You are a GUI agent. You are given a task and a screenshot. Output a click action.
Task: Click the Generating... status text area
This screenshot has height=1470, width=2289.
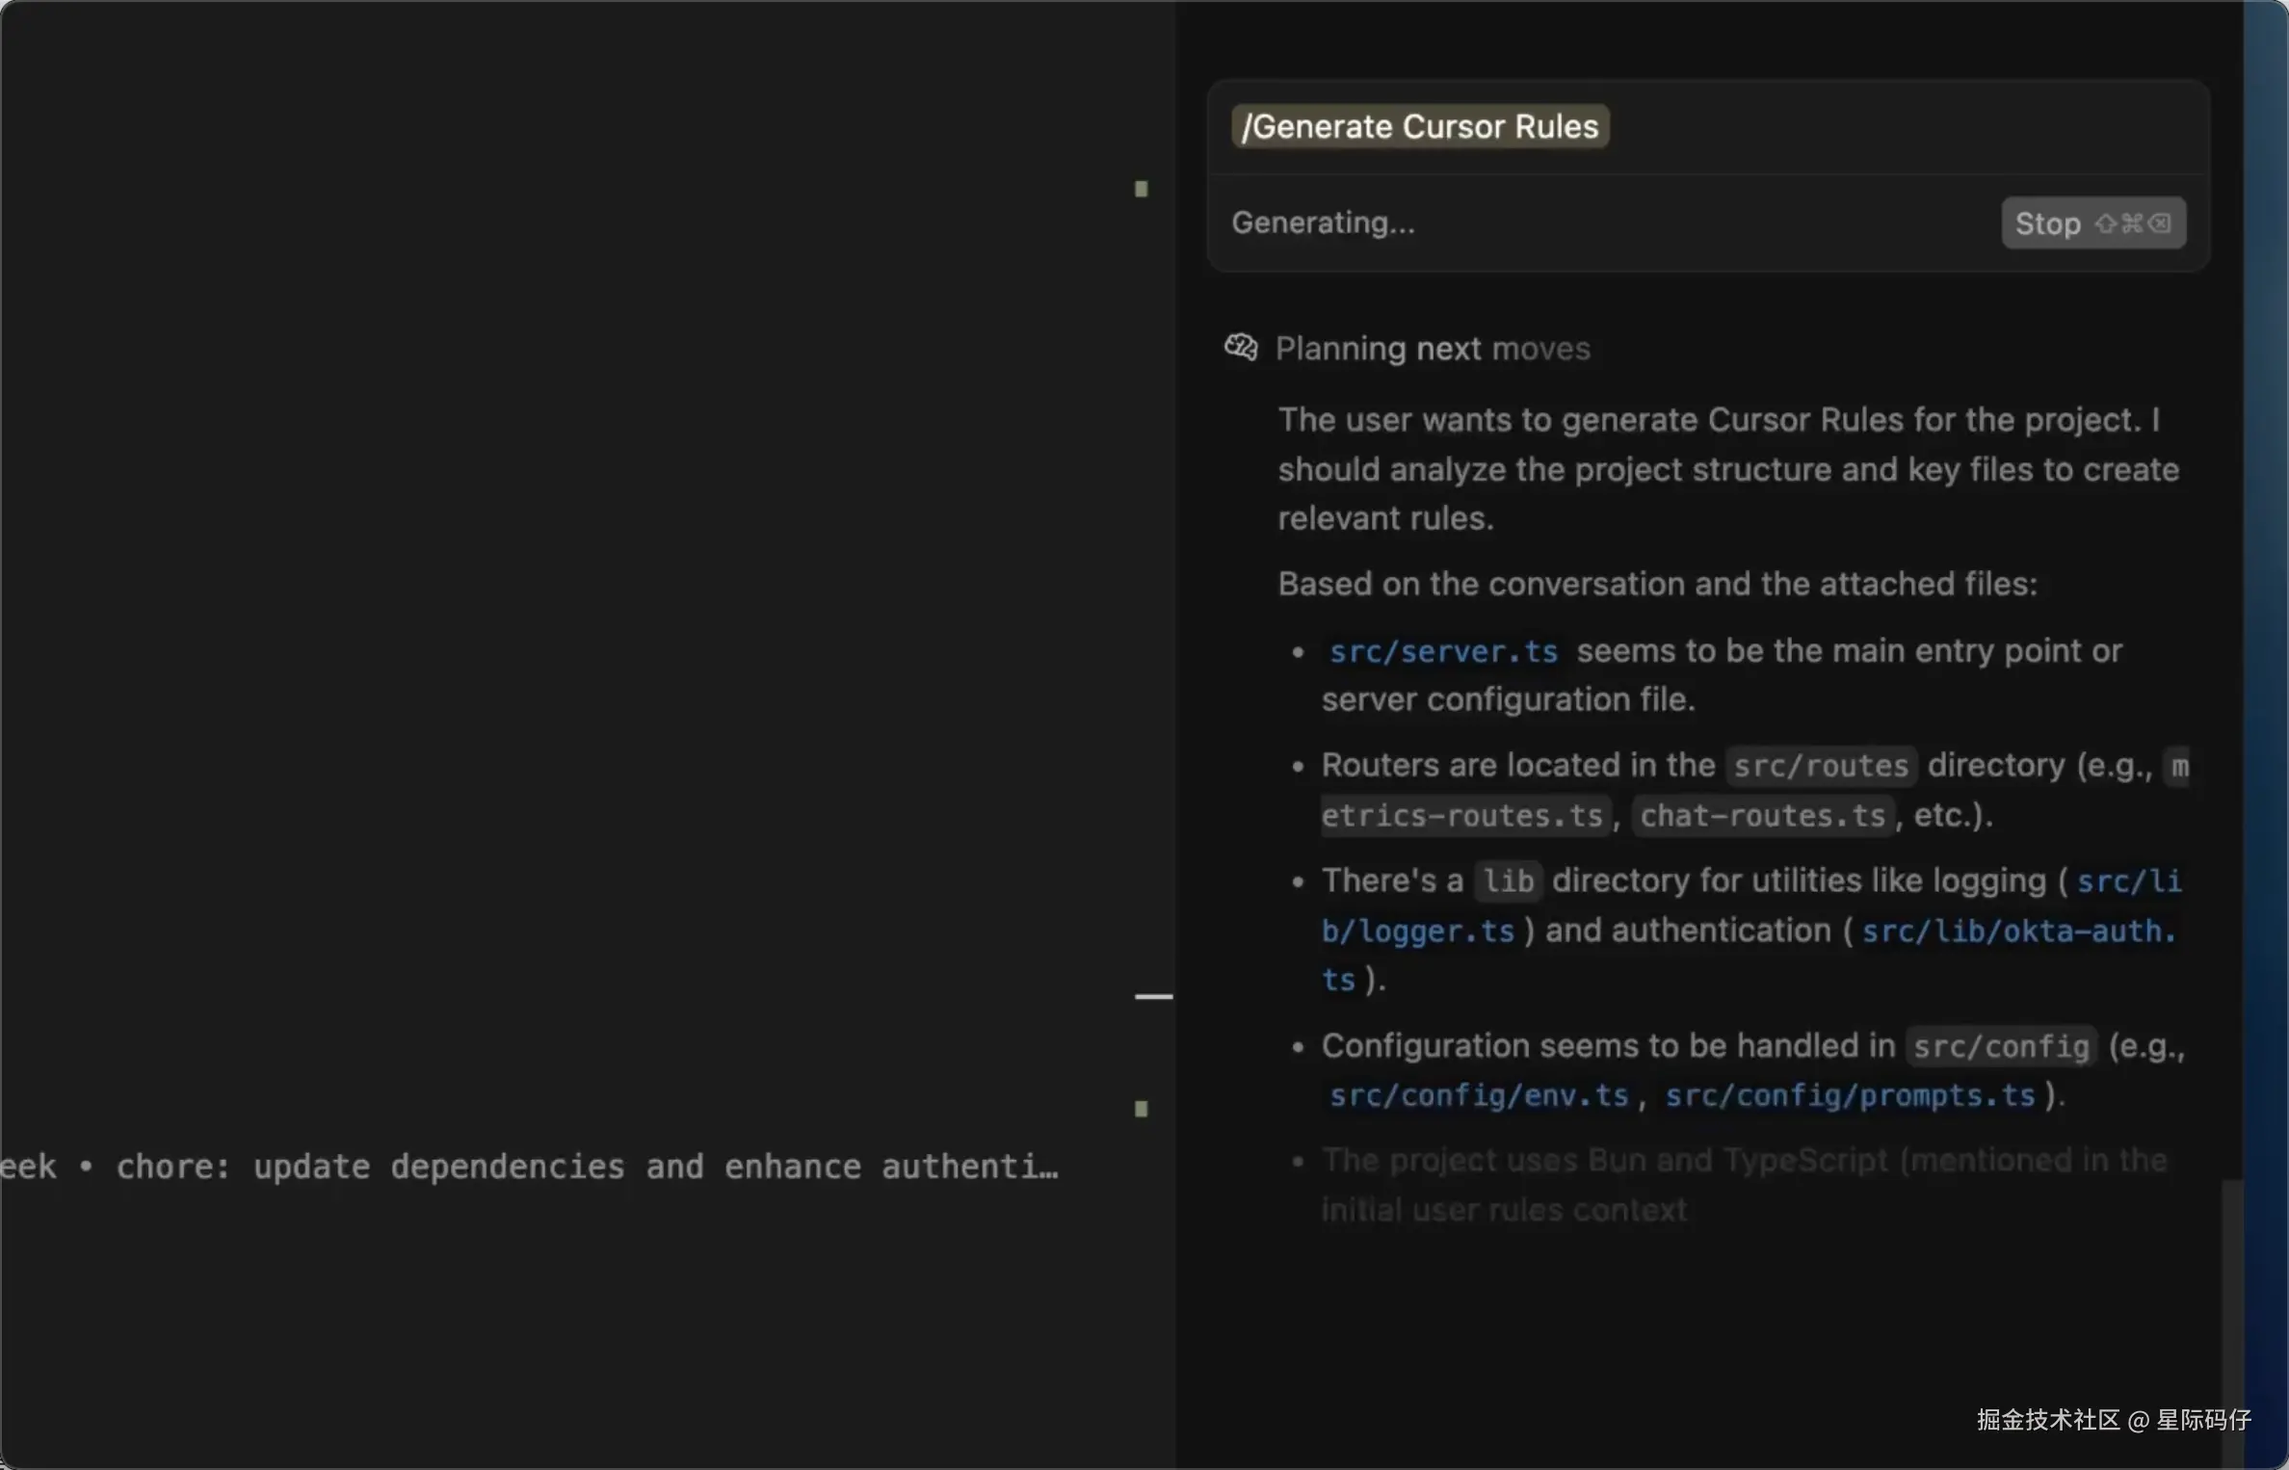click(x=1323, y=223)
